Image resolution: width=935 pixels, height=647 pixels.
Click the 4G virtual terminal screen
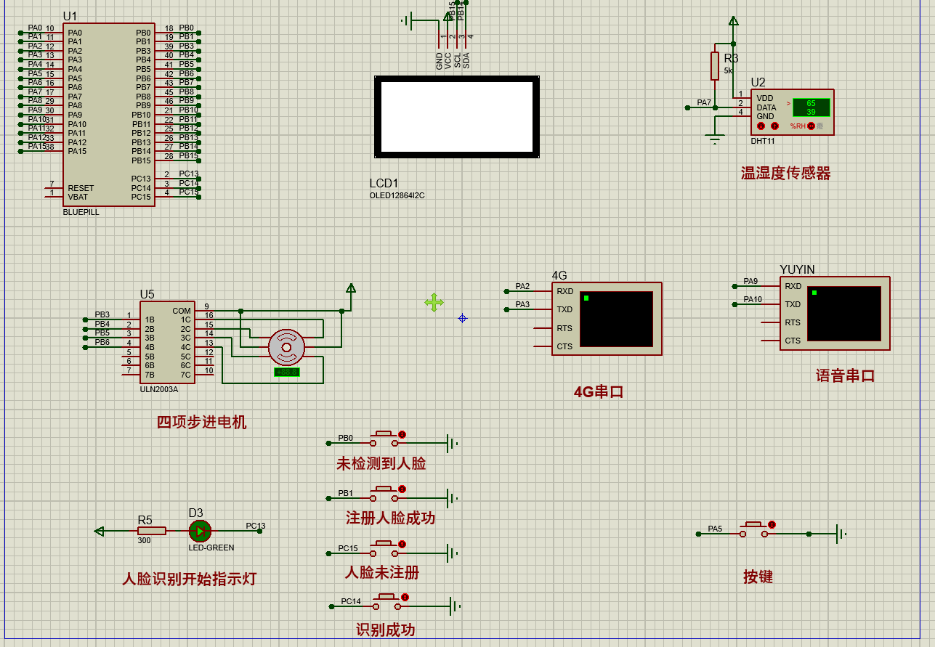pos(616,320)
